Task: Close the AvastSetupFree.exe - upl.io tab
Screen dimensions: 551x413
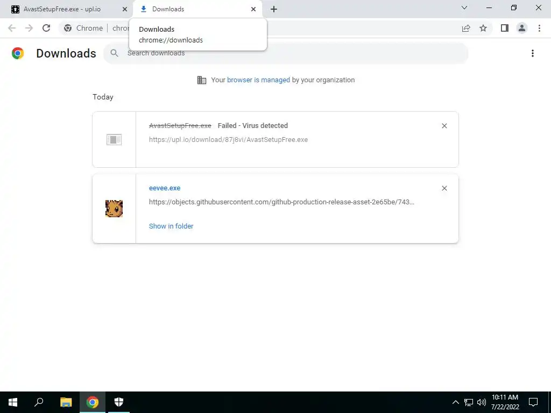Action: (x=125, y=9)
